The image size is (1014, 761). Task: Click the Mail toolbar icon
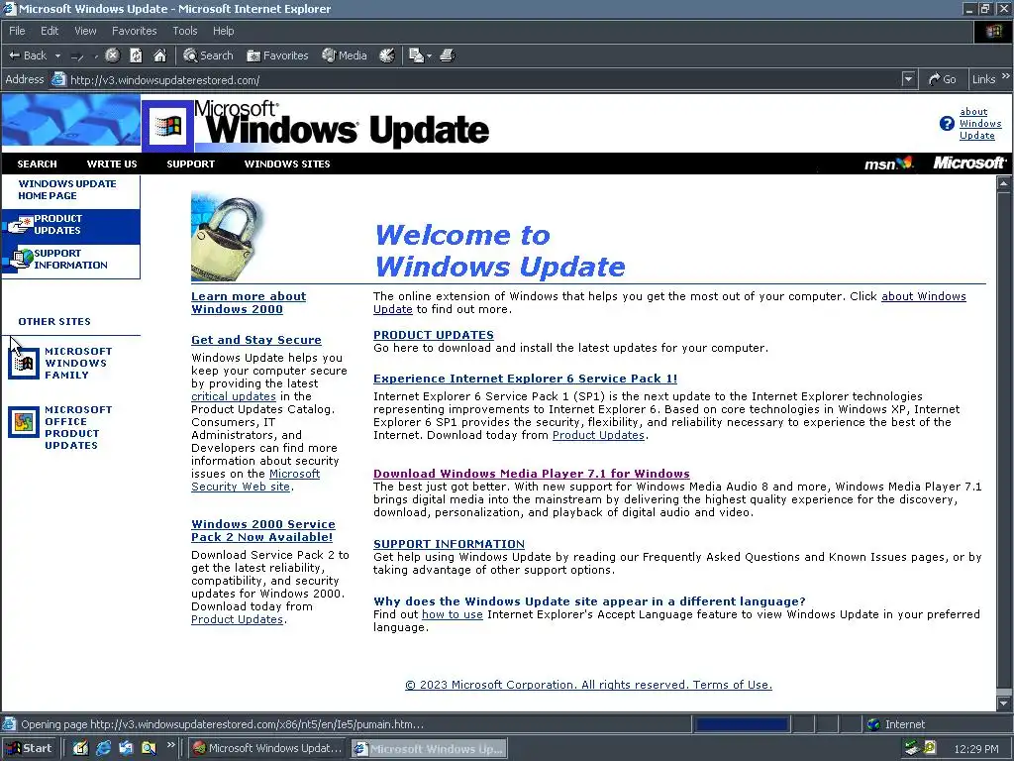[416, 55]
